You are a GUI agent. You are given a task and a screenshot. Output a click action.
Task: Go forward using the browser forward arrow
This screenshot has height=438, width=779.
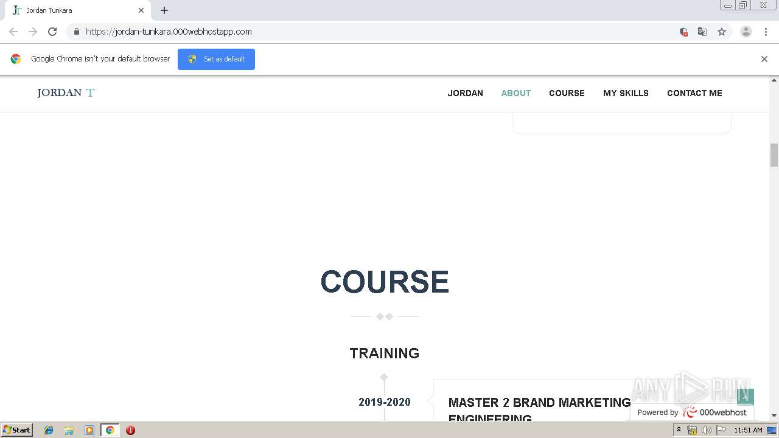click(x=33, y=32)
